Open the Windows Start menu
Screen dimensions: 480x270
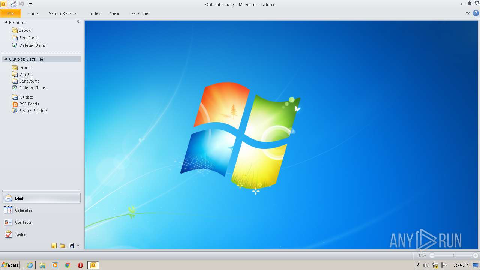coord(10,265)
